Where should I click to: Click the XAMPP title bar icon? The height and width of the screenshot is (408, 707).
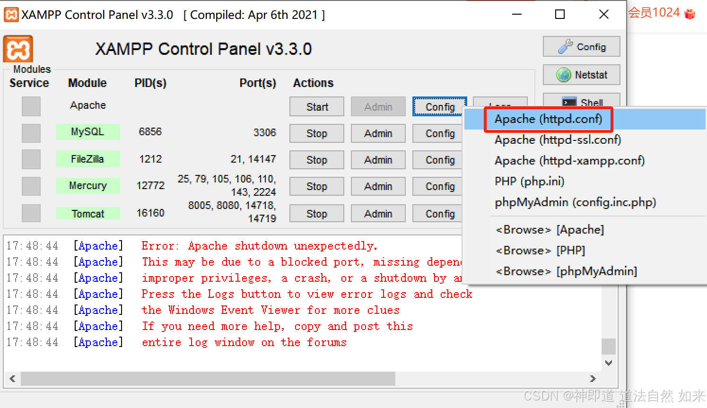coord(11,15)
